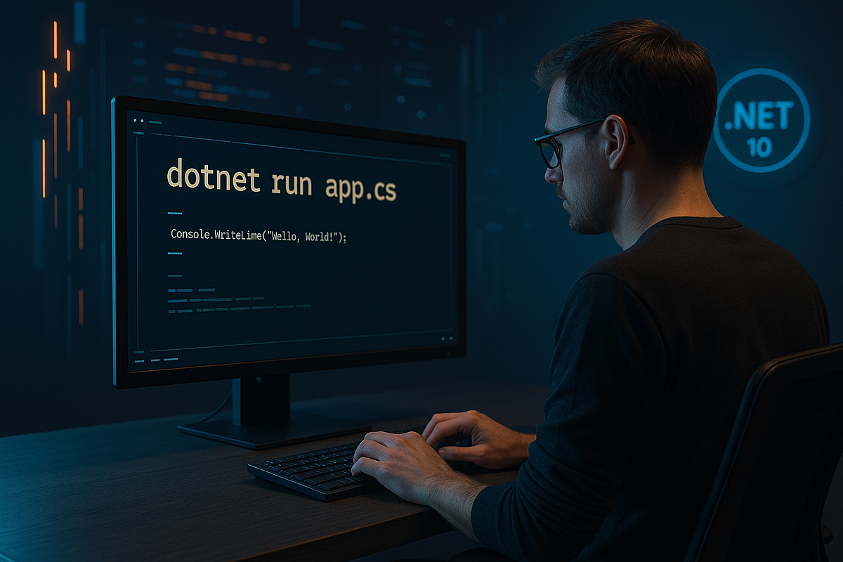Click the status bar dashes at terminal bottom-left
This screenshot has height=562, width=843.
point(156,359)
